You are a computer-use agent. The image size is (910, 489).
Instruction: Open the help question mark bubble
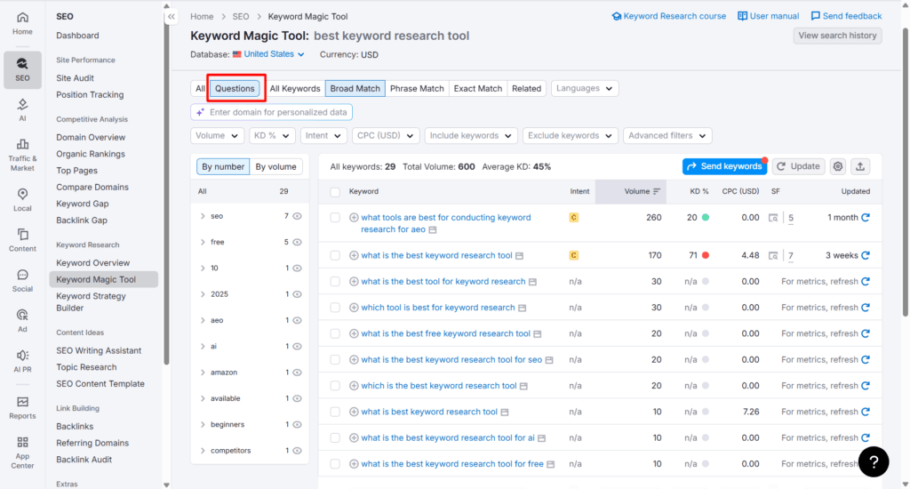click(874, 461)
